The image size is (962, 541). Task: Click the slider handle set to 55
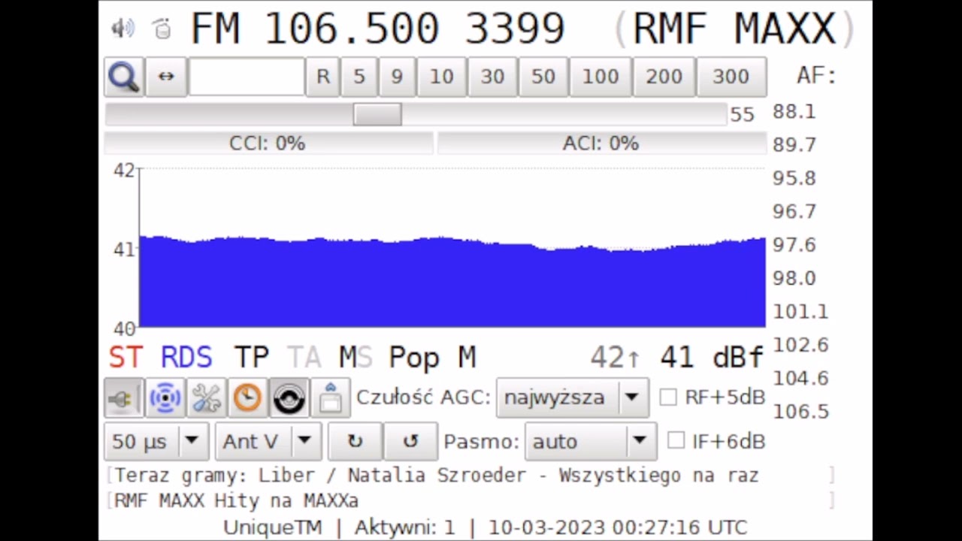tap(377, 114)
